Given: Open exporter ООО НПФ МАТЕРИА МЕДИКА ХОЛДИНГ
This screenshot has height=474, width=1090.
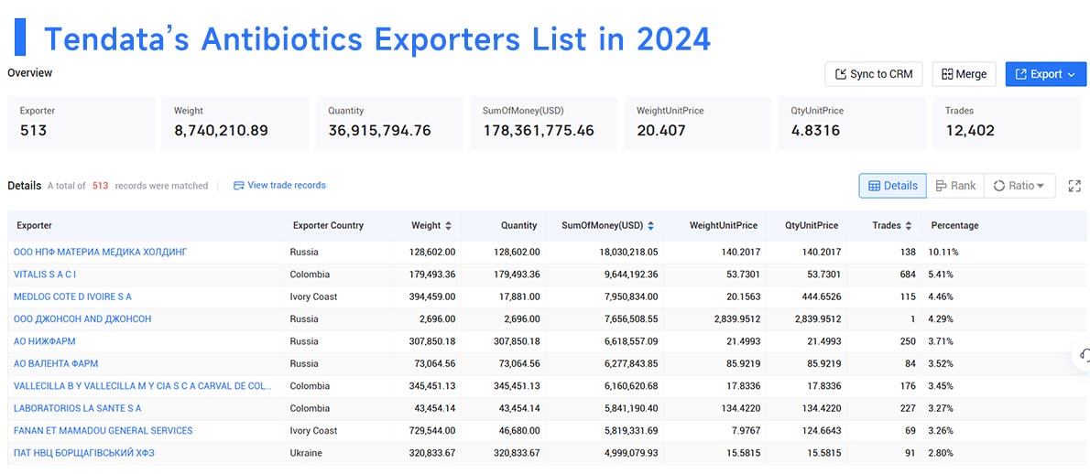Looking at the screenshot, I should pyautogui.click(x=100, y=252).
